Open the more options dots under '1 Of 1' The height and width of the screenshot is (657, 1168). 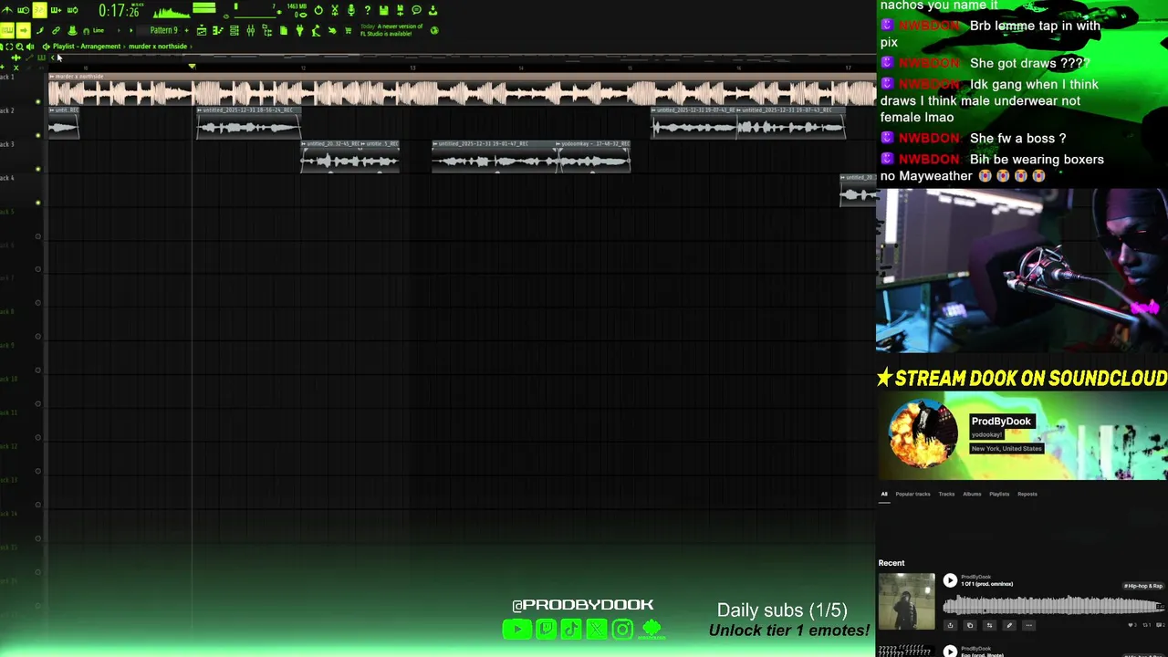(1029, 625)
